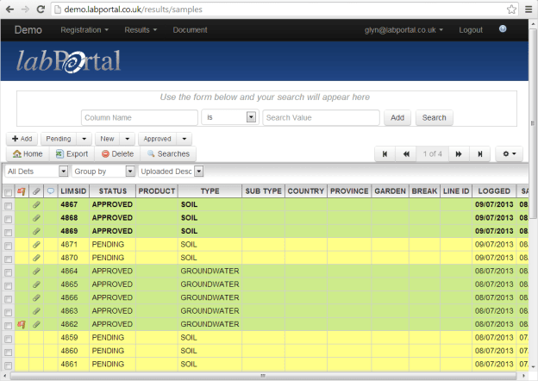Image resolution: width=538 pixels, height=381 pixels.
Task: Click the Search button
Action: (434, 117)
